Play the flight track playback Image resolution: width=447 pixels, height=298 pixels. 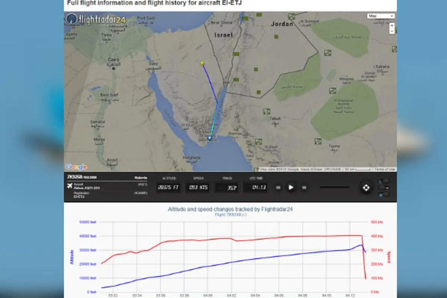(291, 187)
